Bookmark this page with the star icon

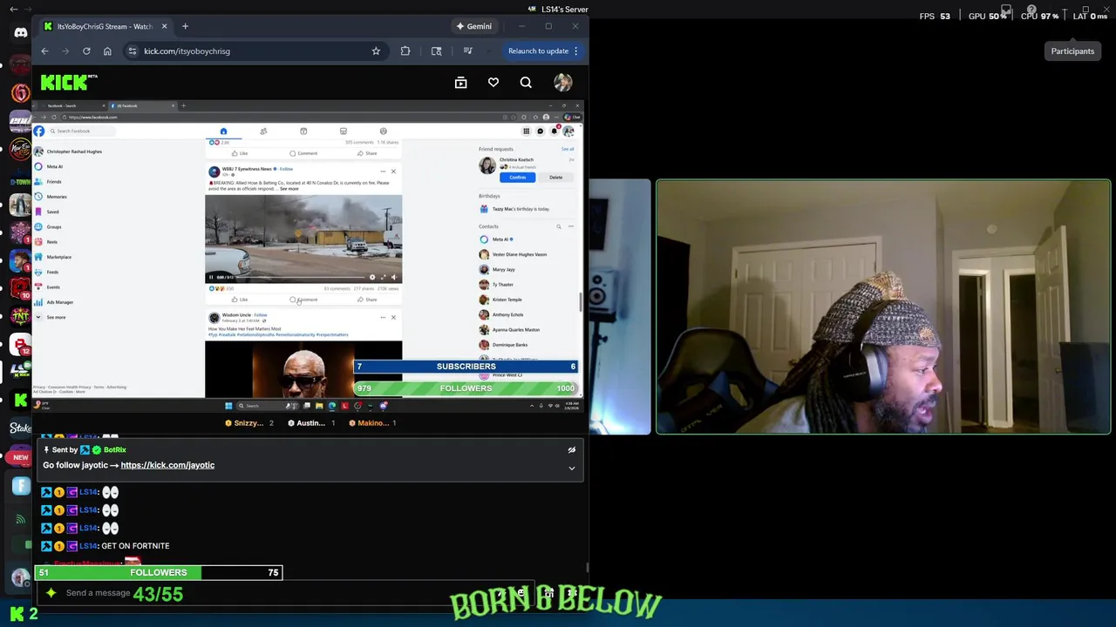pos(376,51)
